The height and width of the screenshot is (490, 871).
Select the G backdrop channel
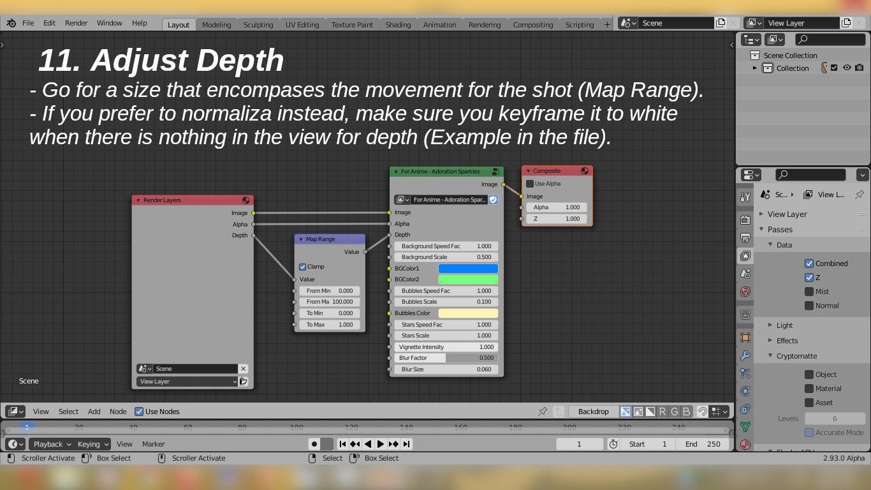pos(674,412)
